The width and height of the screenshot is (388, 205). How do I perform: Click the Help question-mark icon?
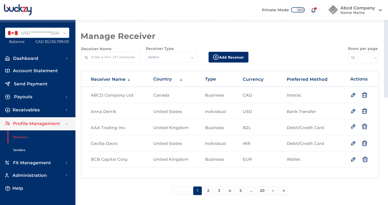8,188
